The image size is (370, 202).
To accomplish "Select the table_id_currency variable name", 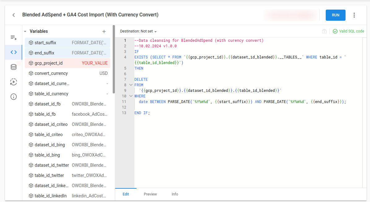I will pyautogui.click(x=51, y=94).
